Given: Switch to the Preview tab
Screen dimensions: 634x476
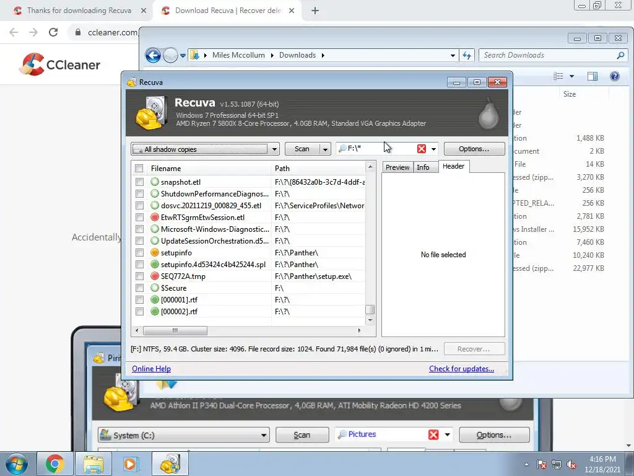Looking at the screenshot, I should (x=397, y=167).
